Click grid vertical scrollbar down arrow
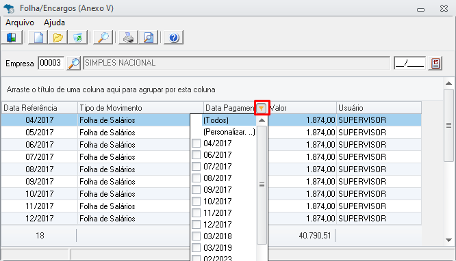This screenshot has width=456, height=261. (x=449, y=240)
